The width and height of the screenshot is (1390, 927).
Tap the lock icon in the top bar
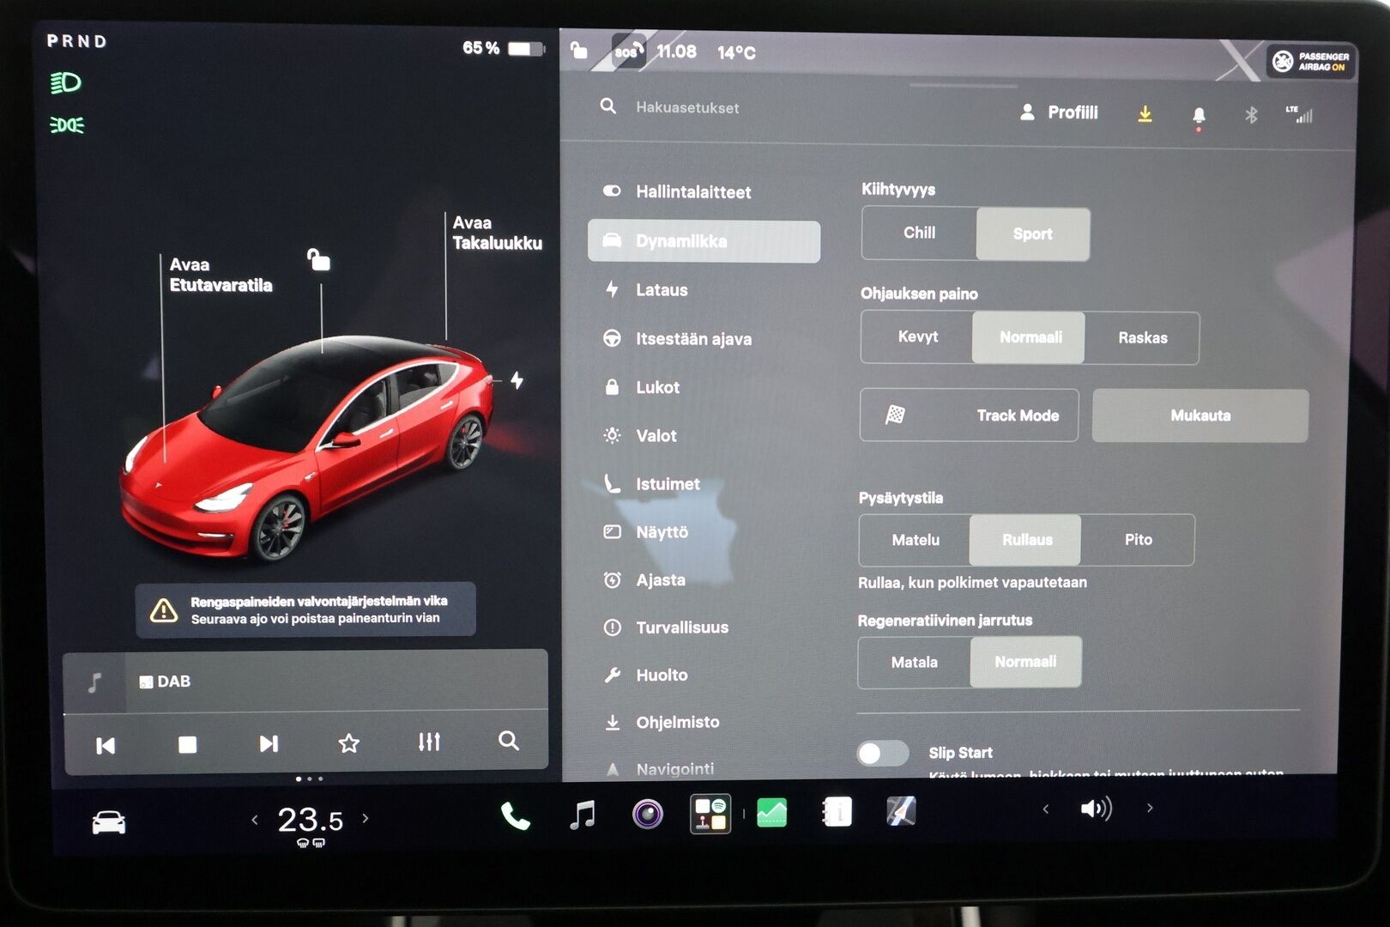579,51
